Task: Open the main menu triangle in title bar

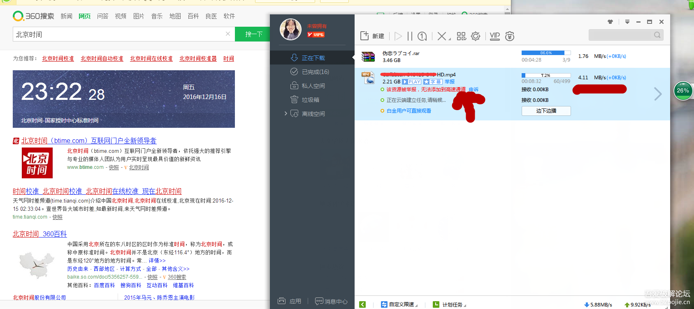Action: 627,22
